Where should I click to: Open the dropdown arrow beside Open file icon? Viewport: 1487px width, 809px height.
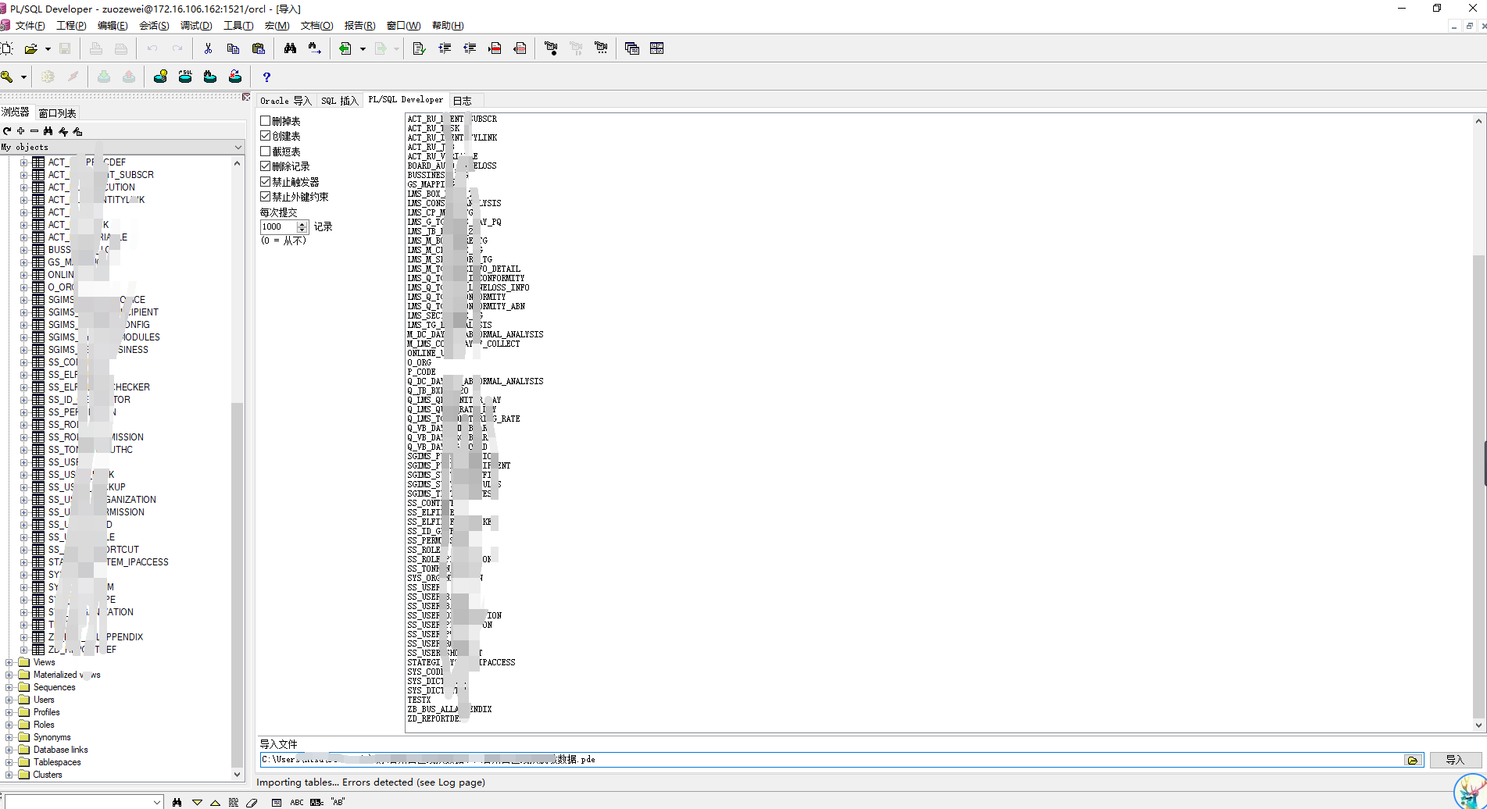[x=48, y=48]
